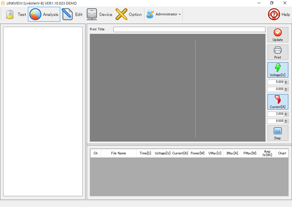Toggle the Voltage[V] chart button

pos(278,70)
